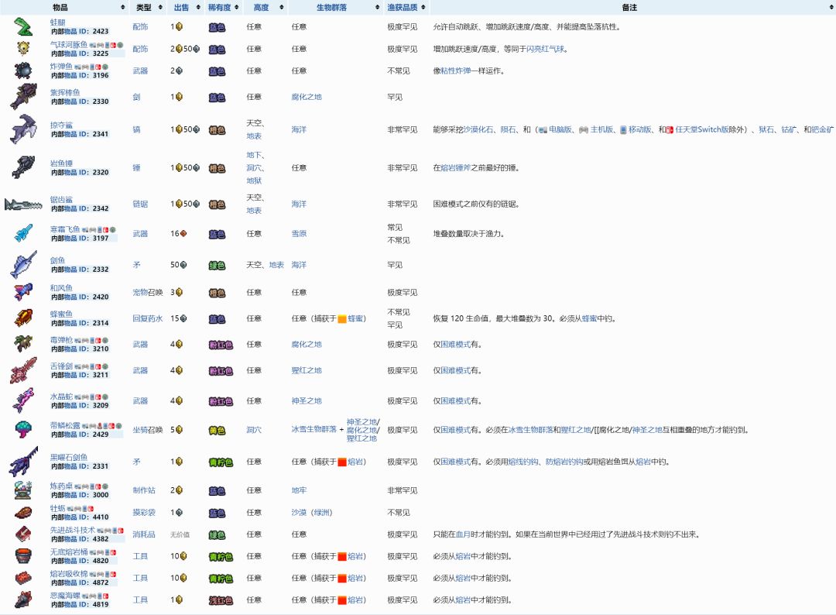Open 熔岩锤斧 link in 岩鱼锤 notes

[x=456, y=167]
